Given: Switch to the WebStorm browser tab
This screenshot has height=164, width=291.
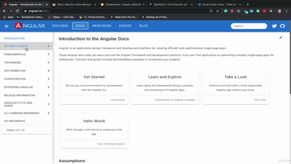Looking at the screenshot, I should point(171,5).
